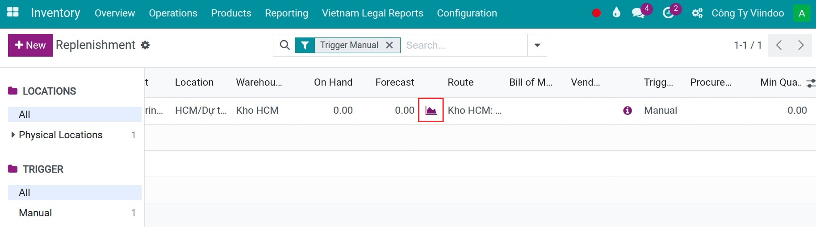The width and height of the screenshot is (816, 227).
Task: Open optional columns adjust toggle
Action: click(x=810, y=83)
